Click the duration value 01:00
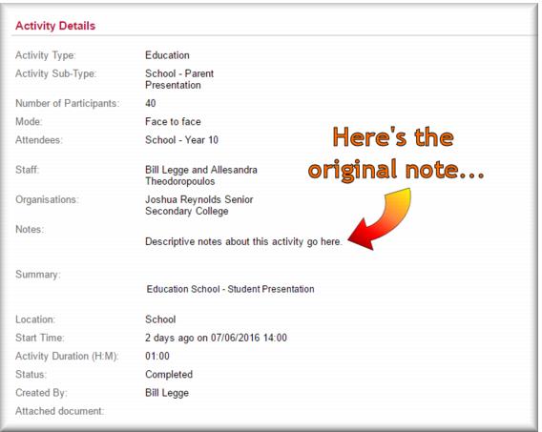 pyautogui.click(x=157, y=356)
